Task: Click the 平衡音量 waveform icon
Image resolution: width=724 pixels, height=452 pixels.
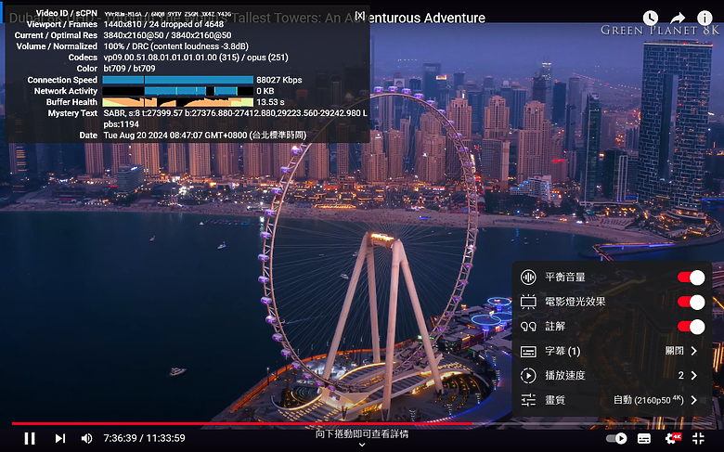Action: pos(528,277)
